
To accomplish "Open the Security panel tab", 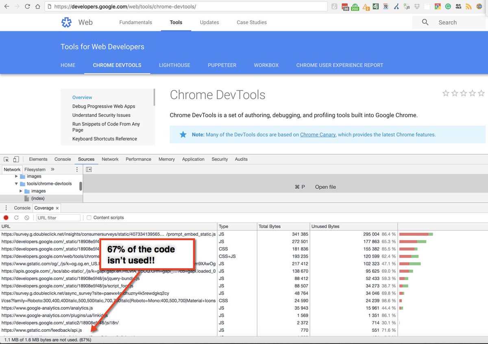I will tap(220, 159).
